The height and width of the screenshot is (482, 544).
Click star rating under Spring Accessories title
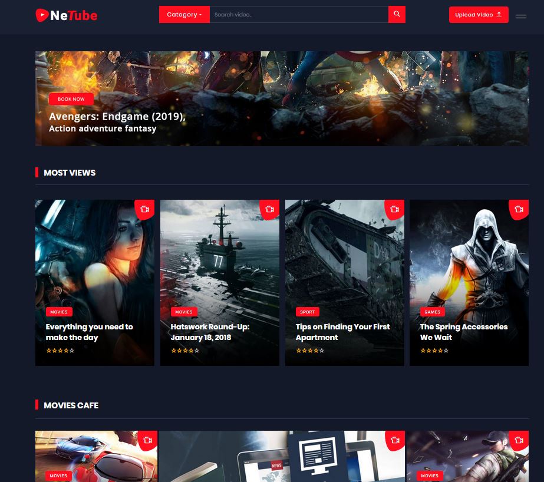(434, 351)
